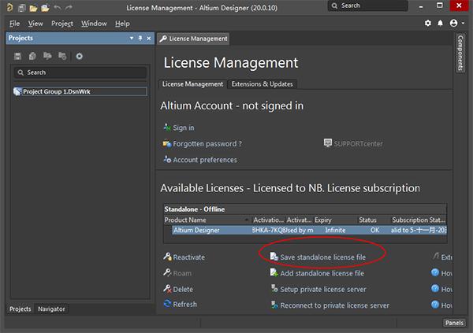This screenshot has height=333, width=473.
Task: Click the redo arrow in title bar
Action: (69, 8)
